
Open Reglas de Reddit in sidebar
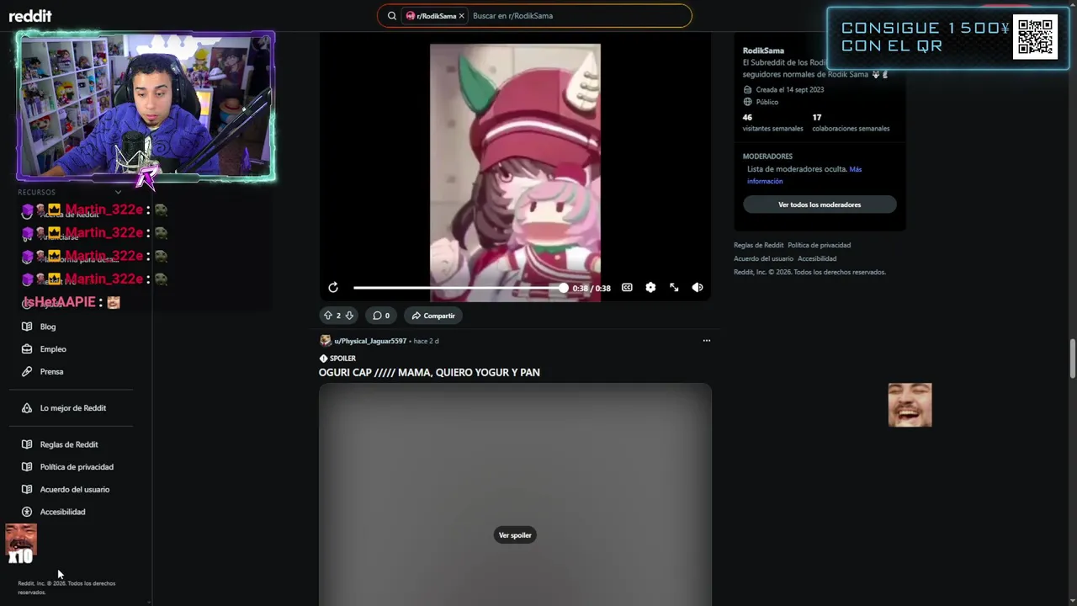[69, 444]
